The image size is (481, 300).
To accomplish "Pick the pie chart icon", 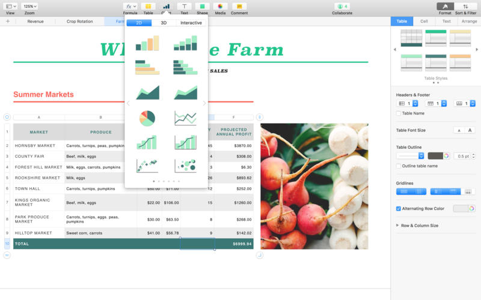I will [x=147, y=118].
